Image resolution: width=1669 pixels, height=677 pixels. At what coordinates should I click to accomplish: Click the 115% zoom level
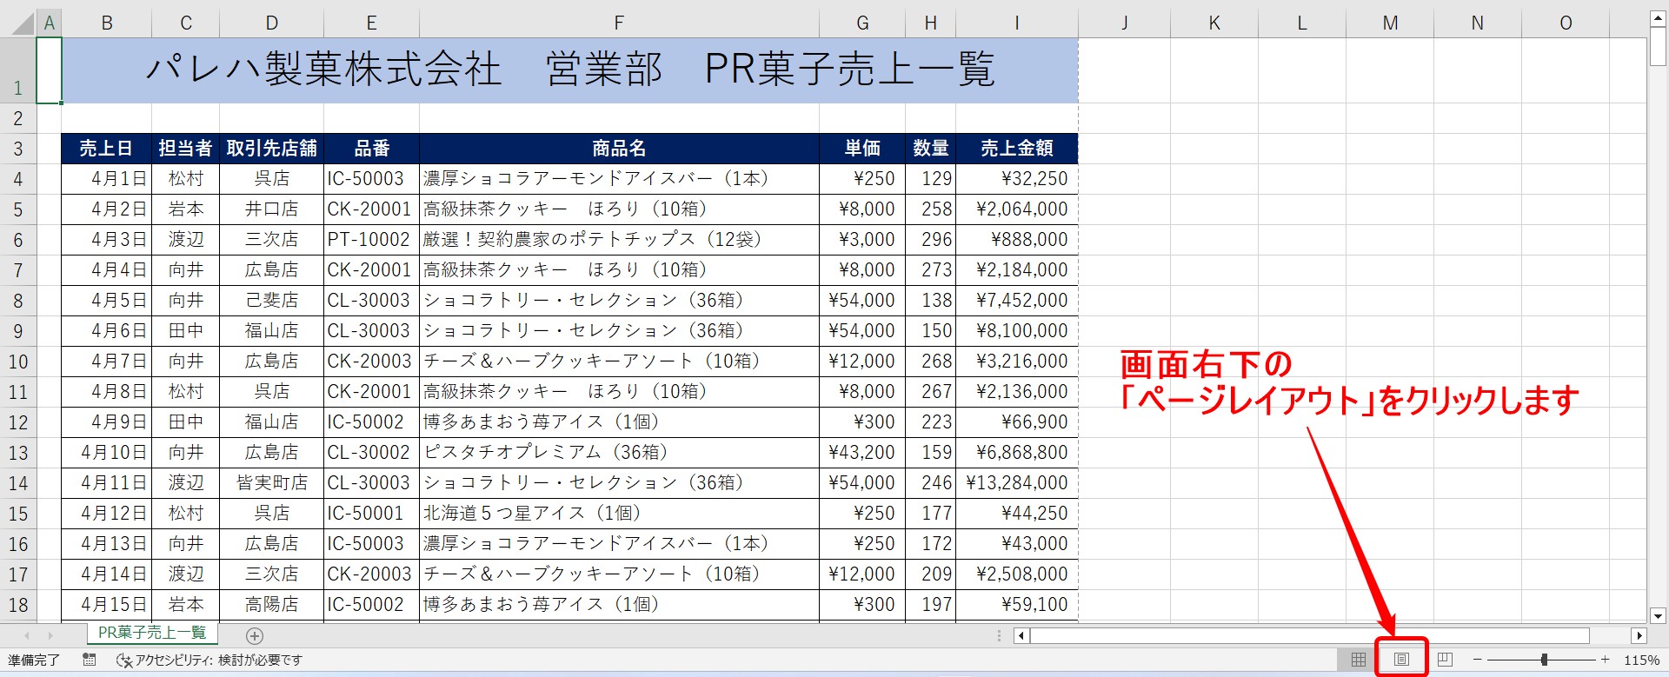coord(1641,660)
